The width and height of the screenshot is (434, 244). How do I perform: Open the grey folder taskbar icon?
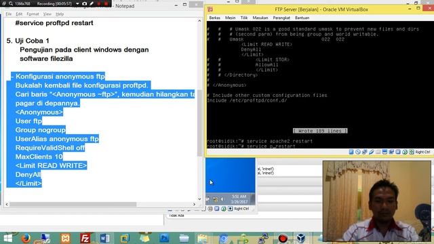point(184,238)
